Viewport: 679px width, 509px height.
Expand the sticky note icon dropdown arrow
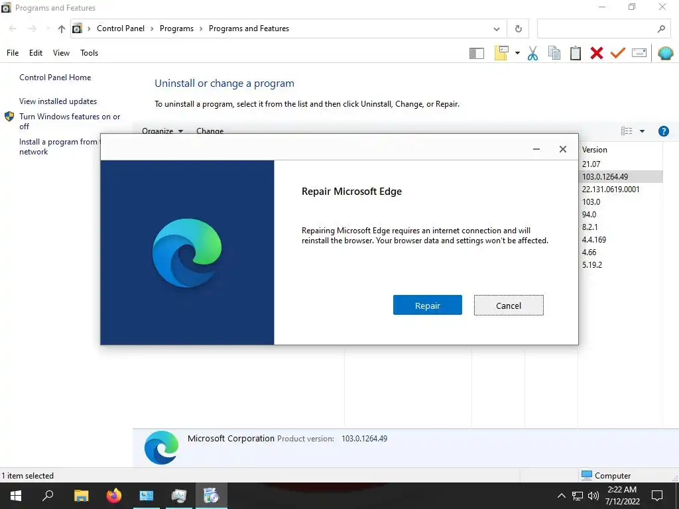(517, 53)
